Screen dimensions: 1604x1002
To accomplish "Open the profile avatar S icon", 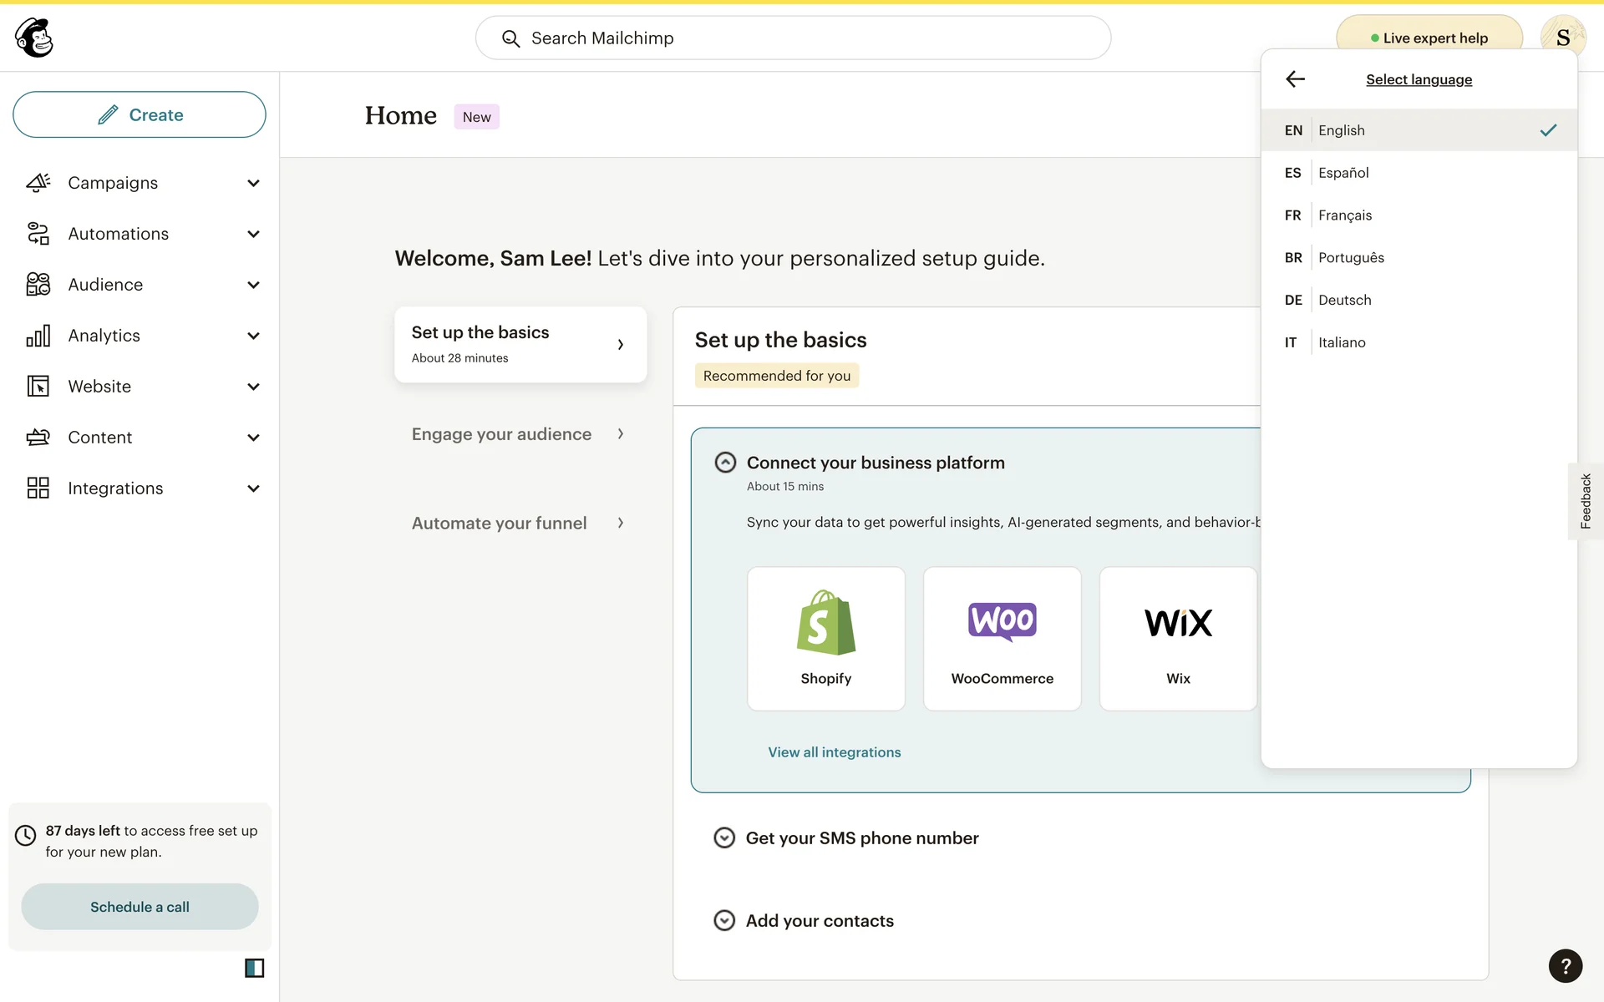I will [1562, 38].
